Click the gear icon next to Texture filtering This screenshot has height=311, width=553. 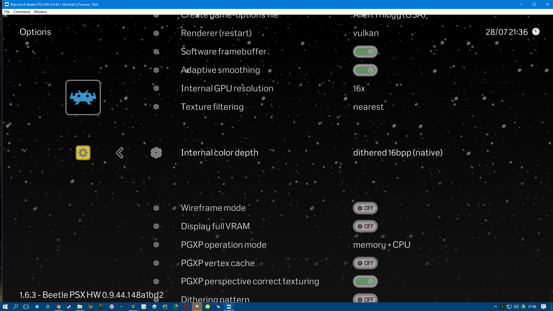pos(156,107)
